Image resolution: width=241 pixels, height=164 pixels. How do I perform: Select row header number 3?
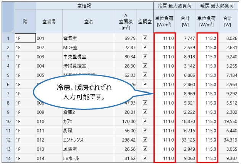(8, 56)
